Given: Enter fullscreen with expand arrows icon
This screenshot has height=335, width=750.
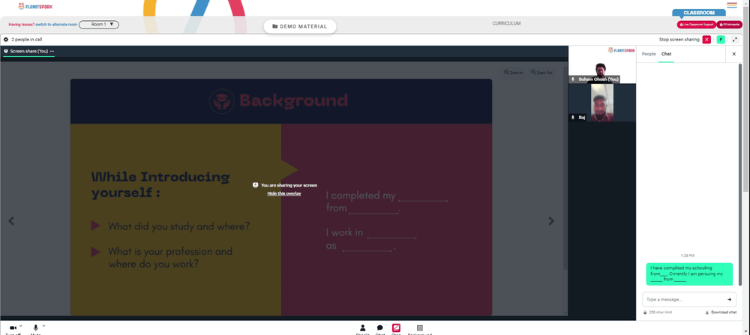Looking at the screenshot, I should 735,40.
